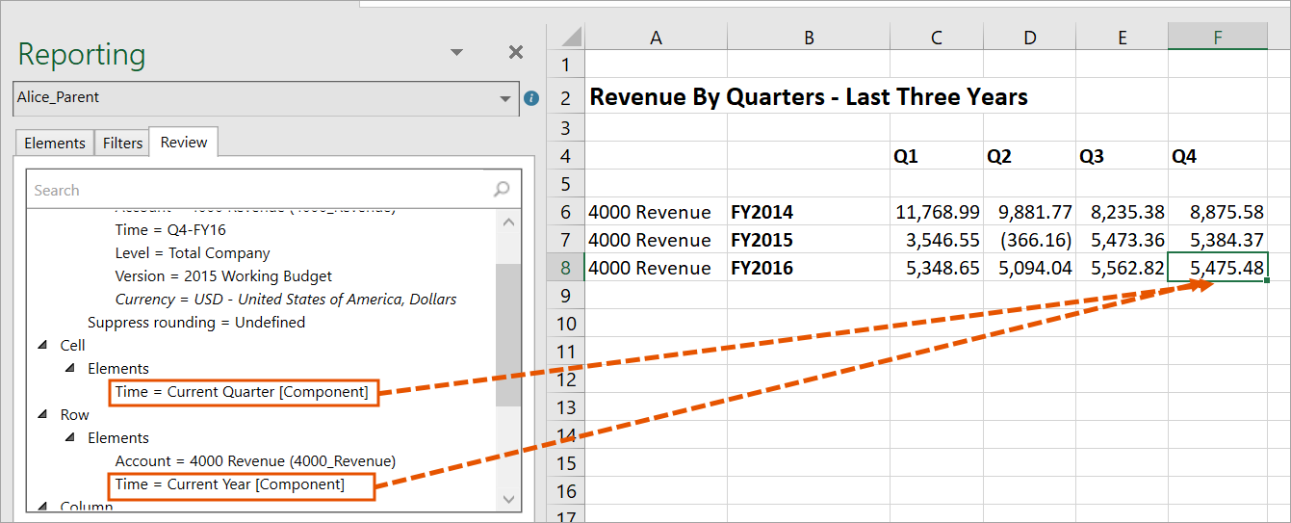Click the Q1 heading cell
1291x523 pixels.
tap(936, 156)
